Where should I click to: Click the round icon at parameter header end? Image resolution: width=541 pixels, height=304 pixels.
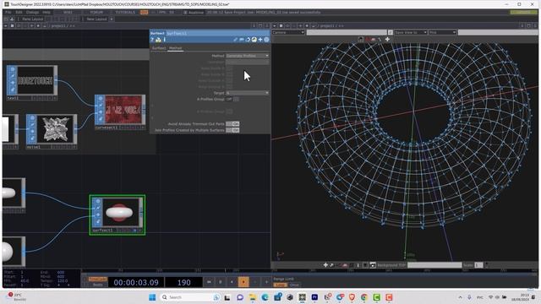(266, 40)
